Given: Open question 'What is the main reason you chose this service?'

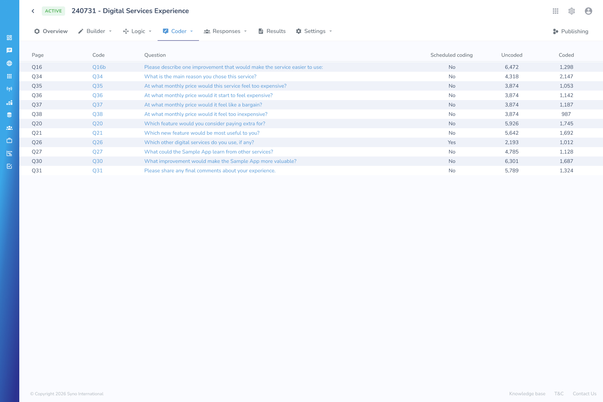Looking at the screenshot, I should (200, 76).
